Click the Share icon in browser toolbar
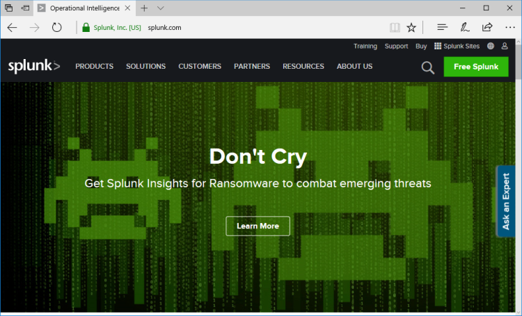Image resolution: width=522 pixels, height=316 pixels. (x=487, y=28)
